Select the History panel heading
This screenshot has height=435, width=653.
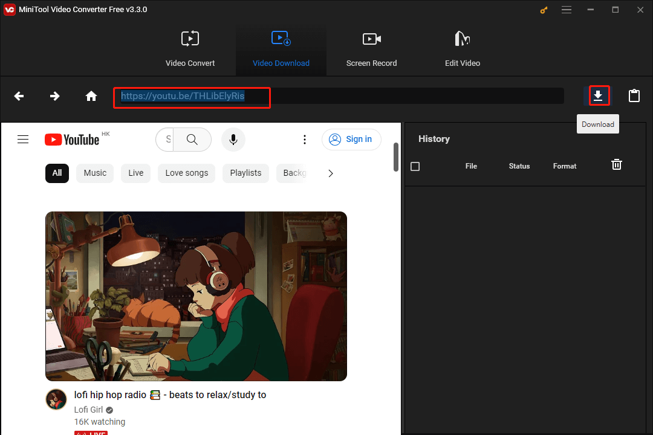tap(434, 139)
